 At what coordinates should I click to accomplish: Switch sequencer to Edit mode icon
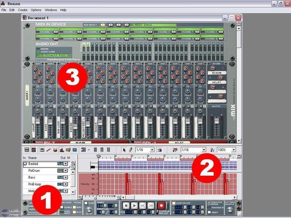[x=34, y=150]
